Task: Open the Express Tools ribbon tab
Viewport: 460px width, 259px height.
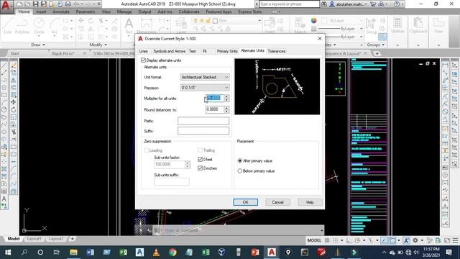Action: tap(249, 12)
